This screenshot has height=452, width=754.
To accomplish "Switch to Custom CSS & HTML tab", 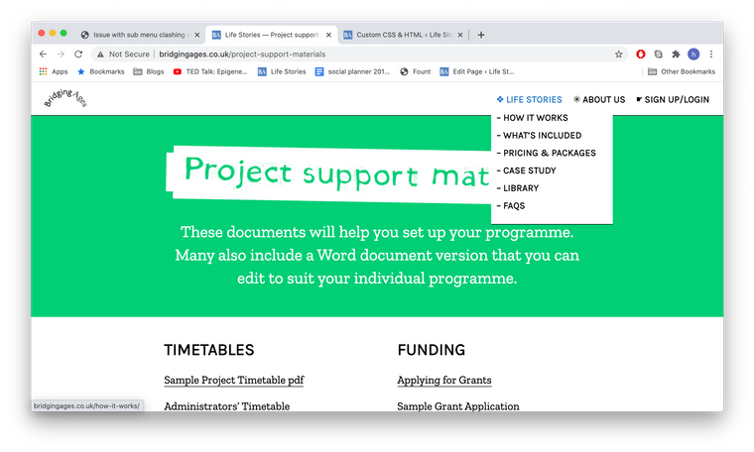I will (x=402, y=34).
